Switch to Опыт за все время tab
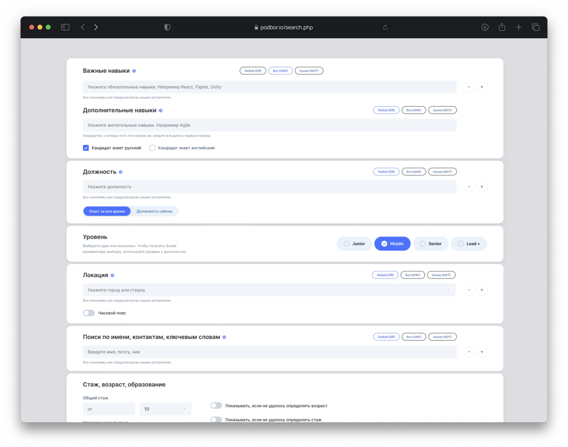Screen dimensions: 568x447 pos(107,211)
